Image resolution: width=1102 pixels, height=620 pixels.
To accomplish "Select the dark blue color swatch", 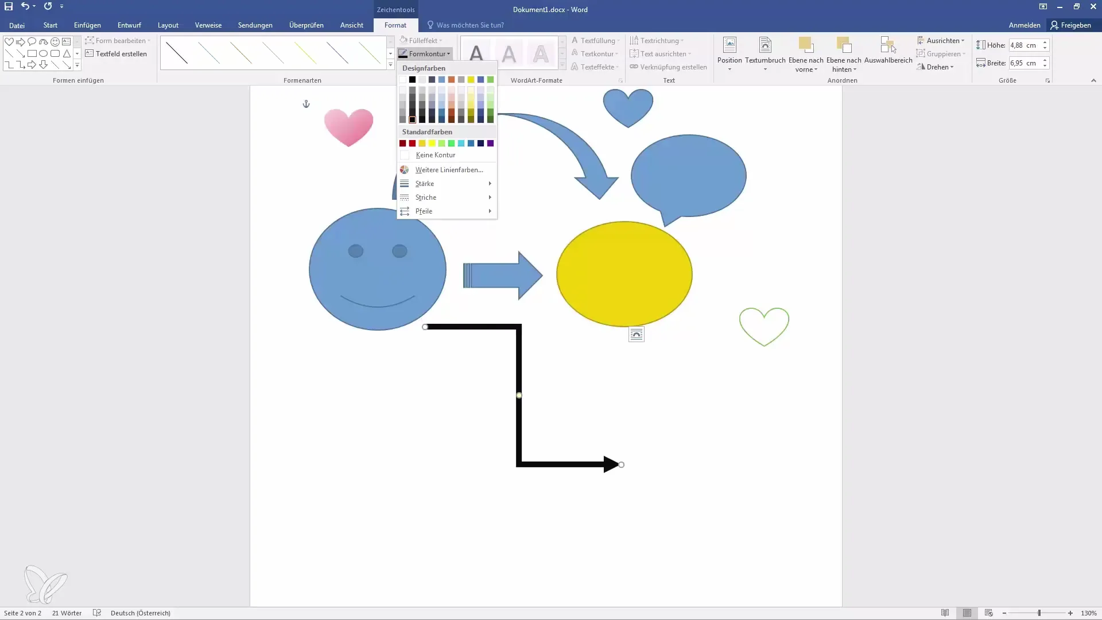I will (x=480, y=143).
